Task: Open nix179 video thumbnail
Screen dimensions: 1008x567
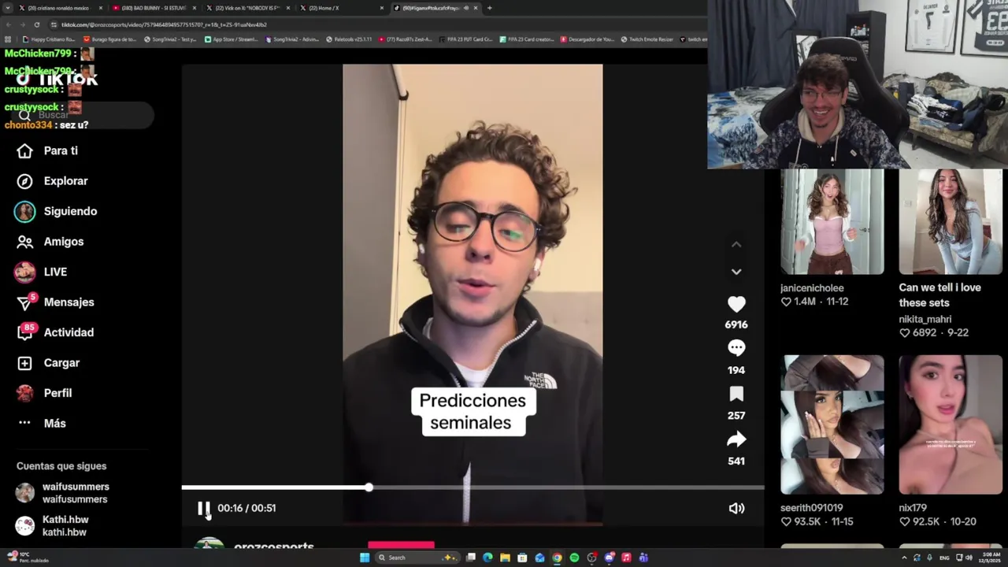Action: pos(951,424)
